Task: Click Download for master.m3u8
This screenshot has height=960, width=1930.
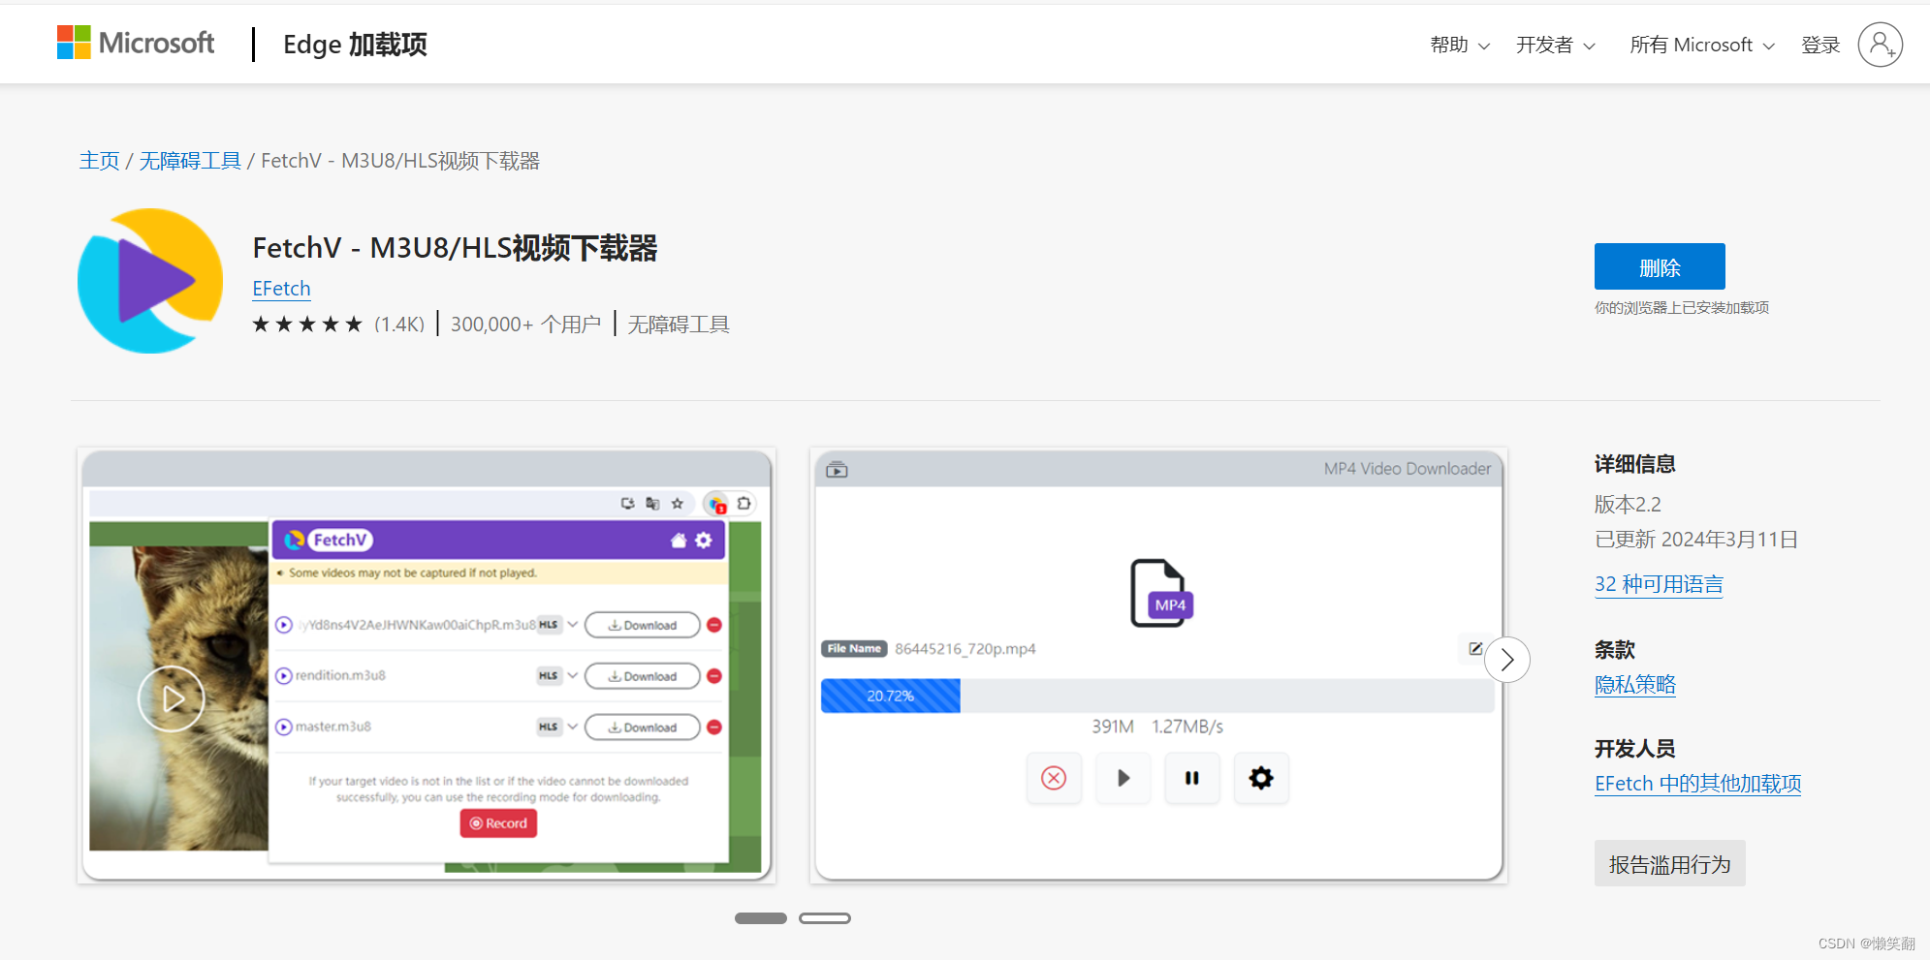Action: coord(643,728)
